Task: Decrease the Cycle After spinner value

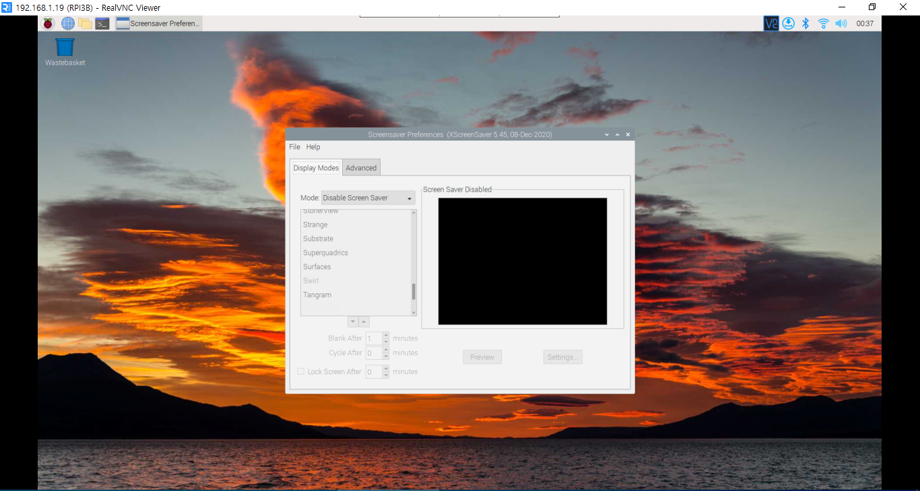Action: [x=386, y=356]
